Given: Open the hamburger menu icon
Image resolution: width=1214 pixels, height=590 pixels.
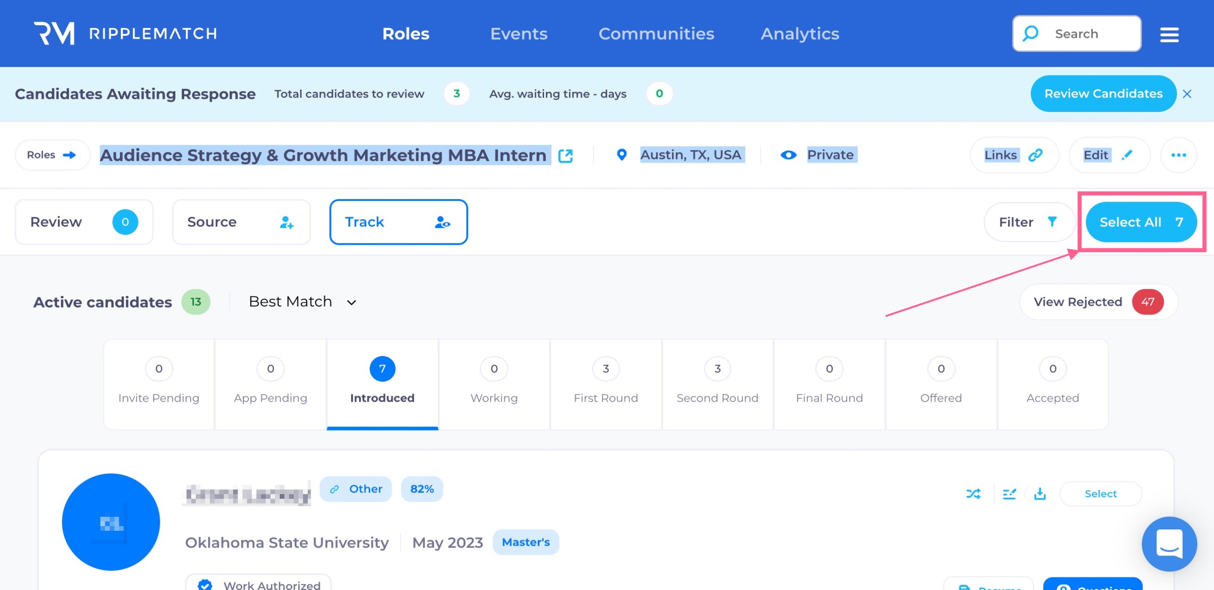Looking at the screenshot, I should pyautogui.click(x=1169, y=34).
